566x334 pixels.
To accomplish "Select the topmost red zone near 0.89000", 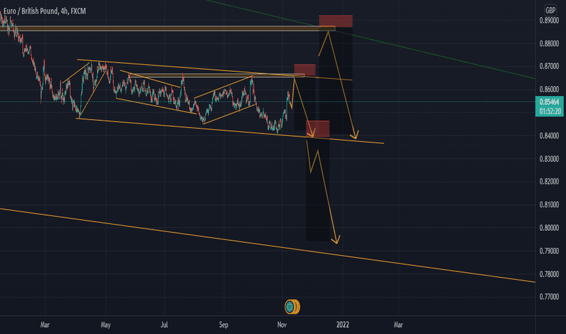I will click(x=336, y=21).
